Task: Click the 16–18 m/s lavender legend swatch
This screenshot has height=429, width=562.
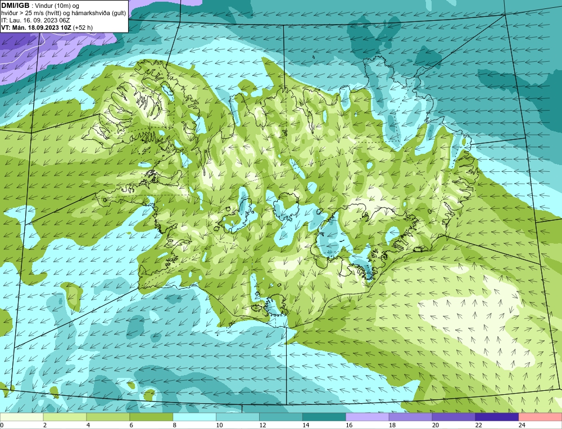Action: (x=367, y=417)
